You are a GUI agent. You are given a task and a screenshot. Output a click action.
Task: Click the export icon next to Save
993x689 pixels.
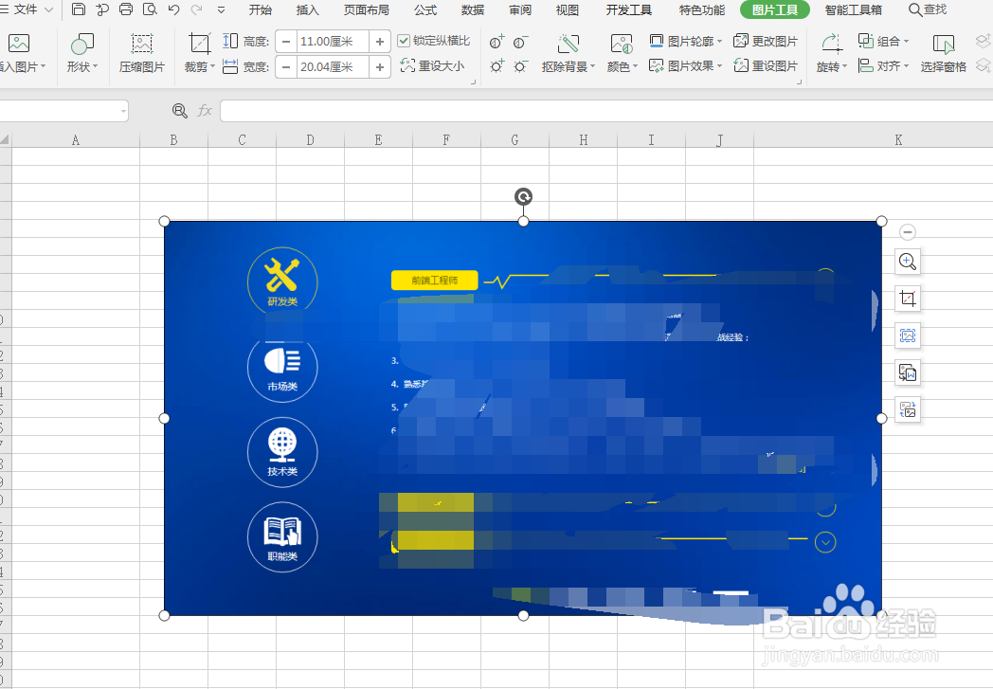[x=102, y=9]
